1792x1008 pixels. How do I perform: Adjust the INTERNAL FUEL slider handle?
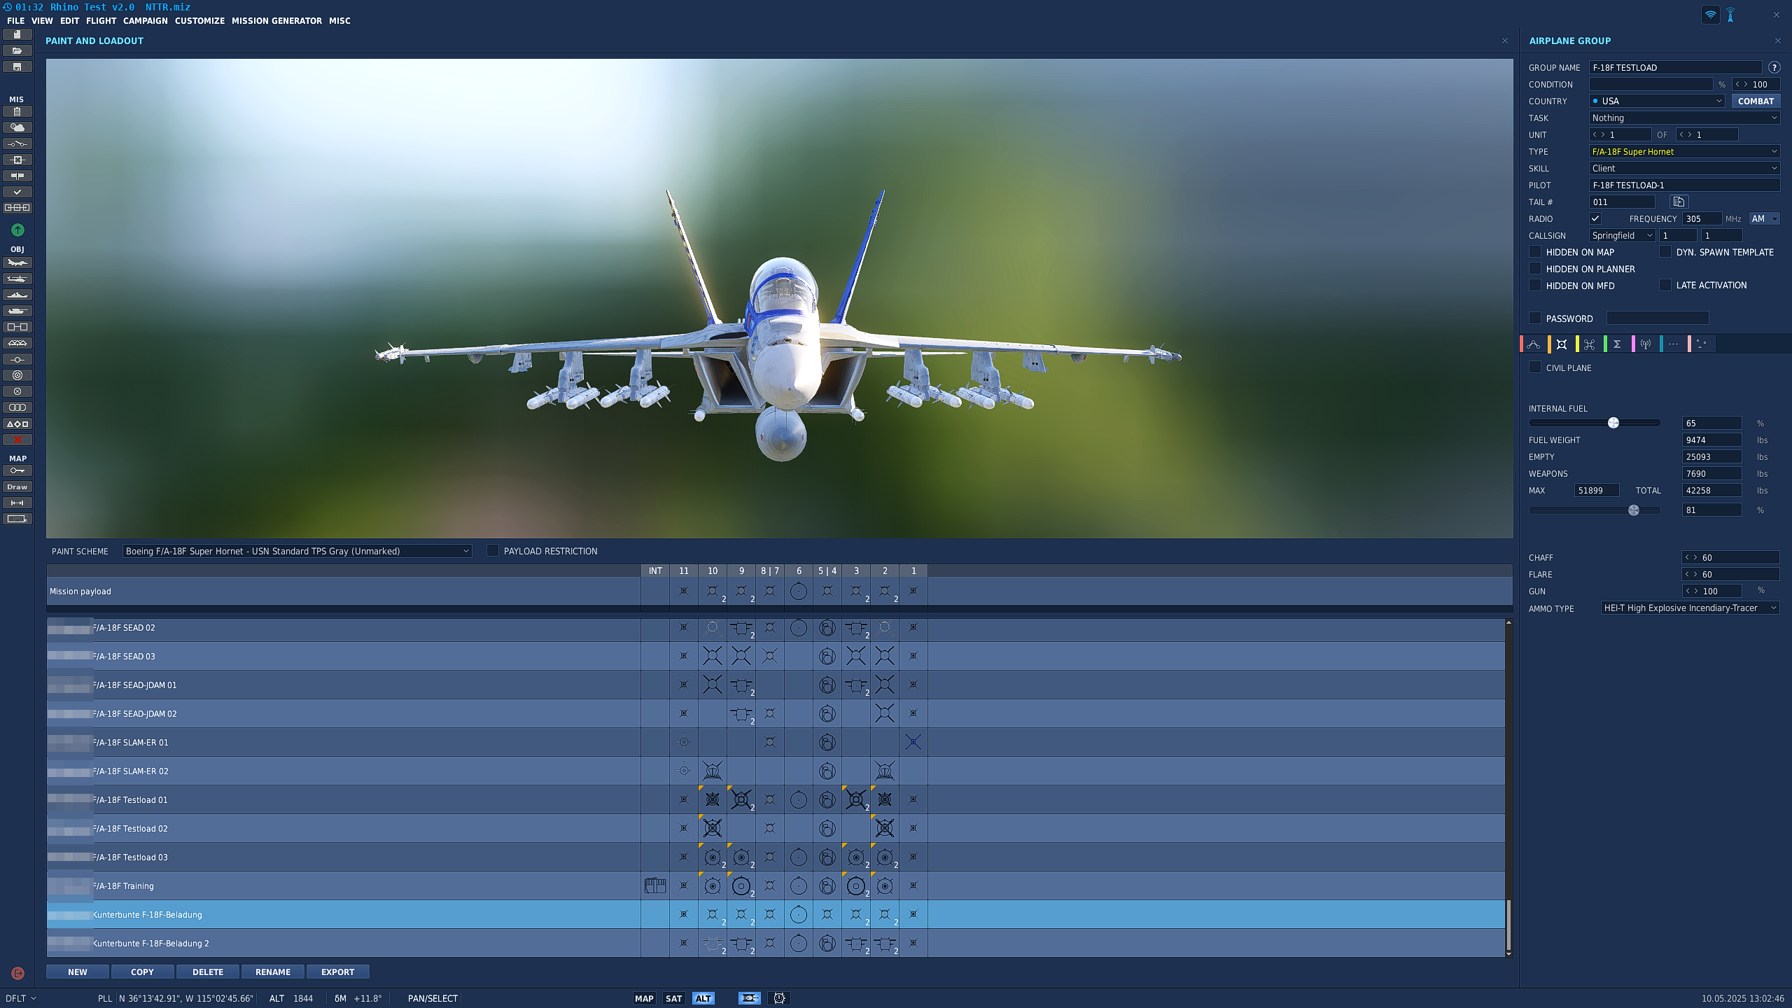point(1613,423)
